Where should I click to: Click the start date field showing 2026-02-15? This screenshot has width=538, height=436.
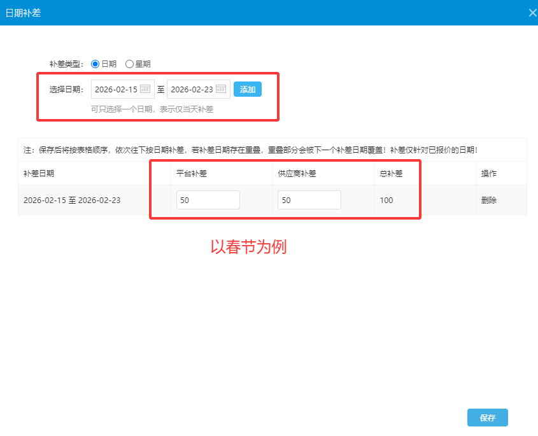tap(116, 89)
